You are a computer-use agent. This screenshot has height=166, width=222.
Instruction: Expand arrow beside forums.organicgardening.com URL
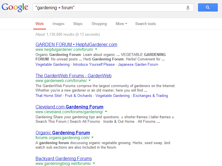point(92,137)
